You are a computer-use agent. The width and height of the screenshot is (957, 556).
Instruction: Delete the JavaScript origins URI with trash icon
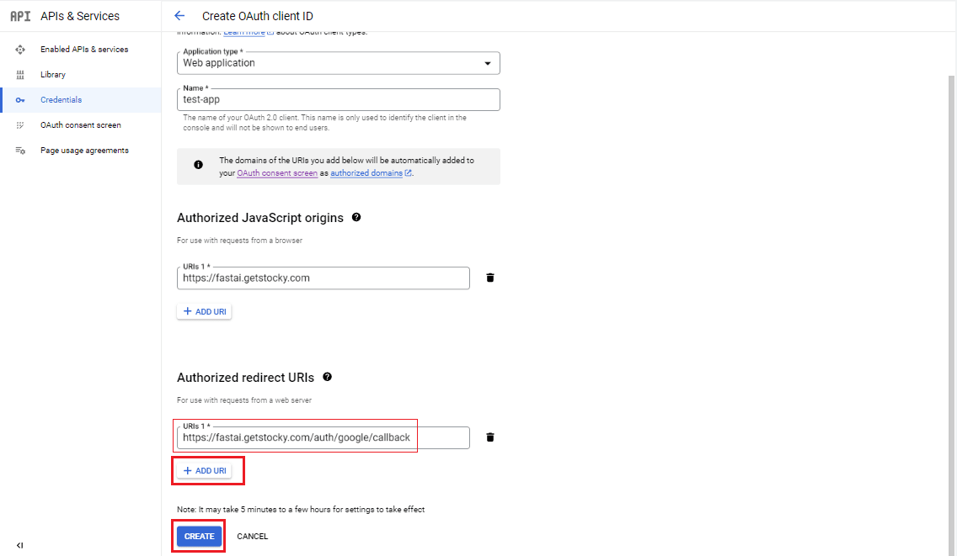490,278
